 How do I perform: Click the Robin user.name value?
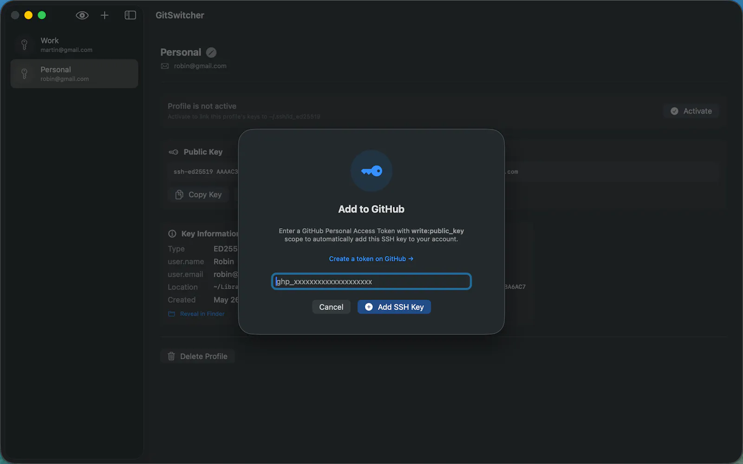(x=224, y=262)
